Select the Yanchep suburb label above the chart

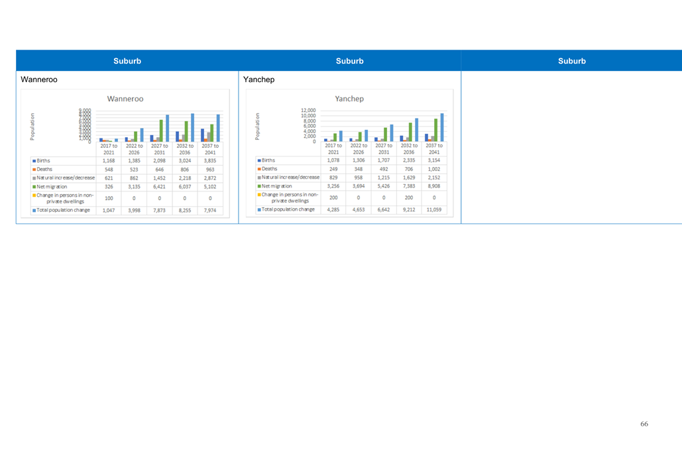(258, 79)
